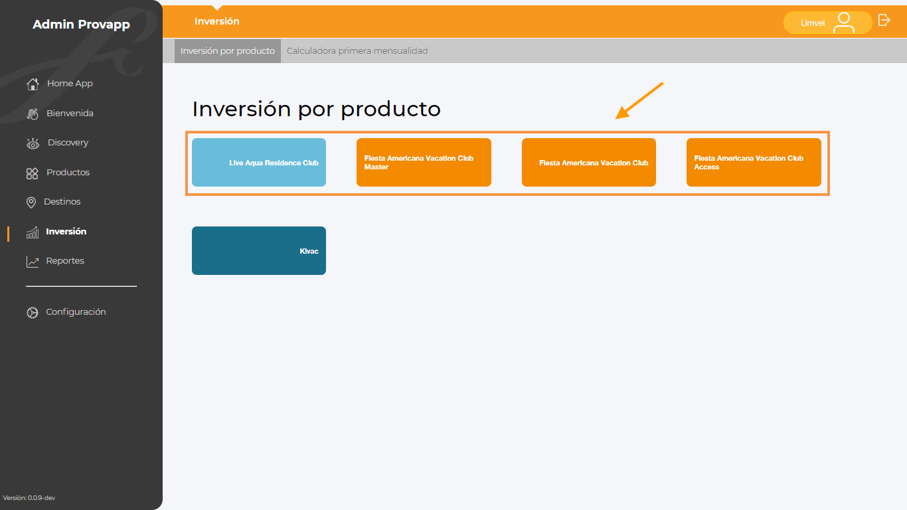This screenshot has width=907, height=510.
Task: Open Home App in sidebar
Action: click(70, 84)
